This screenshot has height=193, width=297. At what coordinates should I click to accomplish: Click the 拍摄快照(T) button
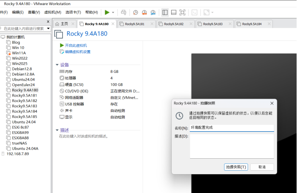236,167
